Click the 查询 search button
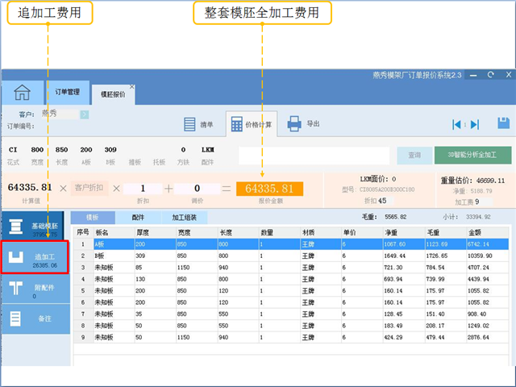This screenshot has height=387, width=516. 414,155
